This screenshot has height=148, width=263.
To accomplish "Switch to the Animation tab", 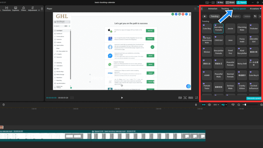I will pos(212,9).
